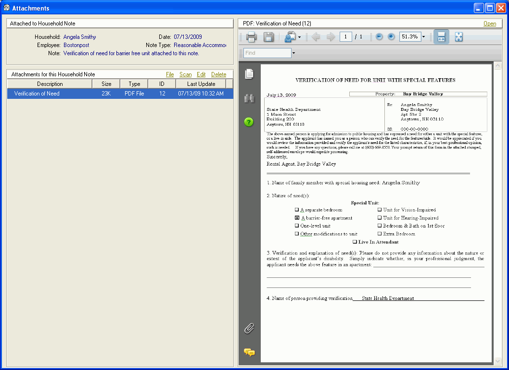The height and width of the screenshot is (370, 509).
Task: Zoom out with the minus button
Action: click(379, 37)
